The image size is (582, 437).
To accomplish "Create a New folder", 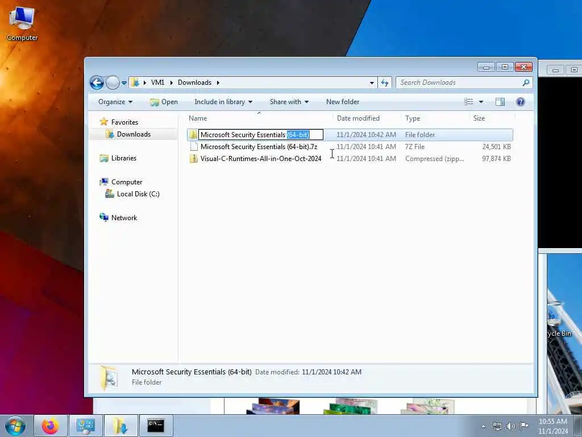I will [x=343, y=102].
